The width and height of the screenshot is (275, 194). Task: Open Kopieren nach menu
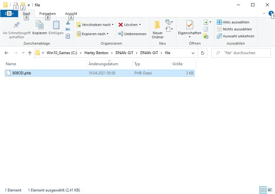[x=92, y=34]
